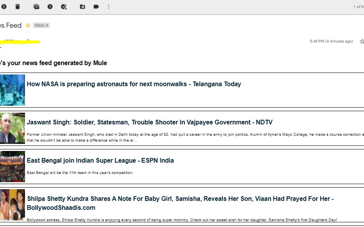Click the Report spam icon
364x227 pixels.
[4, 7]
